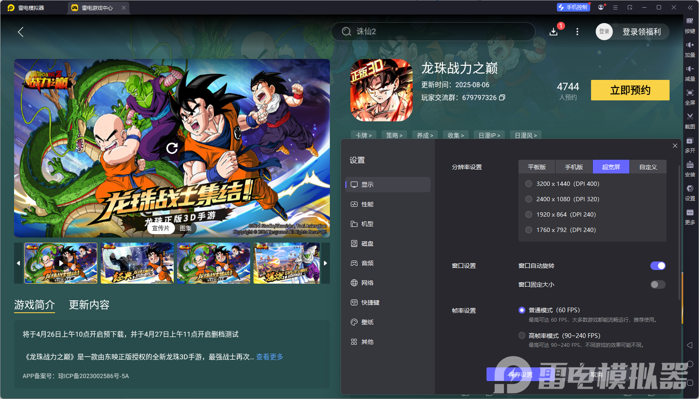
Task: Enable the 窗口固定大小 switch
Action: (x=658, y=285)
